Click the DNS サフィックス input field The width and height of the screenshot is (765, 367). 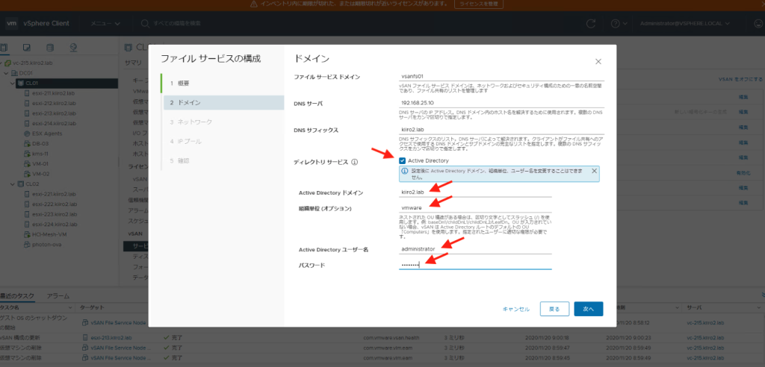(x=501, y=130)
